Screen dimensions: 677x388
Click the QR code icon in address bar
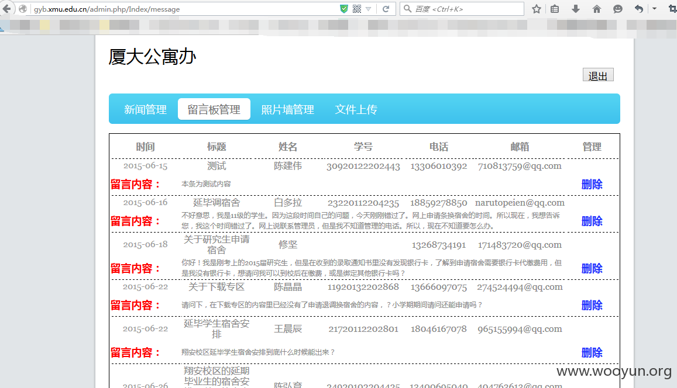click(356, 9)
